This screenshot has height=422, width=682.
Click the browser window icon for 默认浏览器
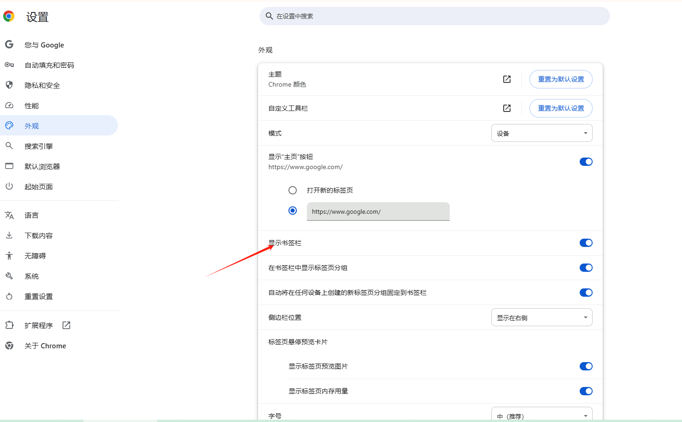9,166
